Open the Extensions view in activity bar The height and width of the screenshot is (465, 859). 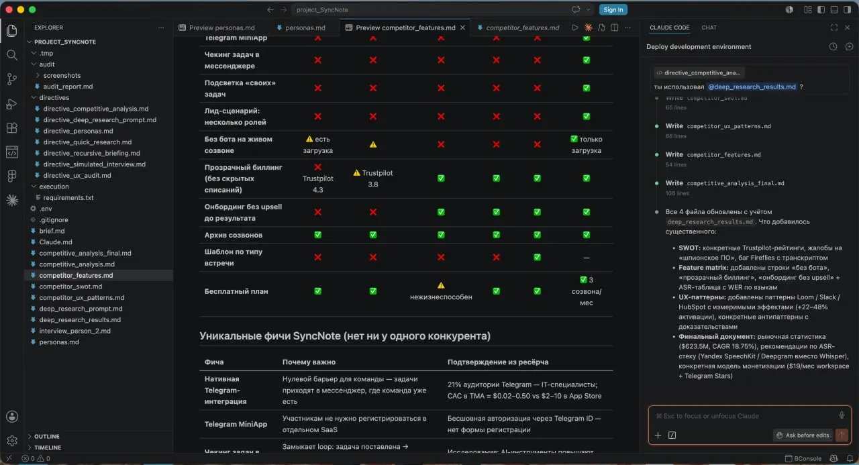click(11, 128)
